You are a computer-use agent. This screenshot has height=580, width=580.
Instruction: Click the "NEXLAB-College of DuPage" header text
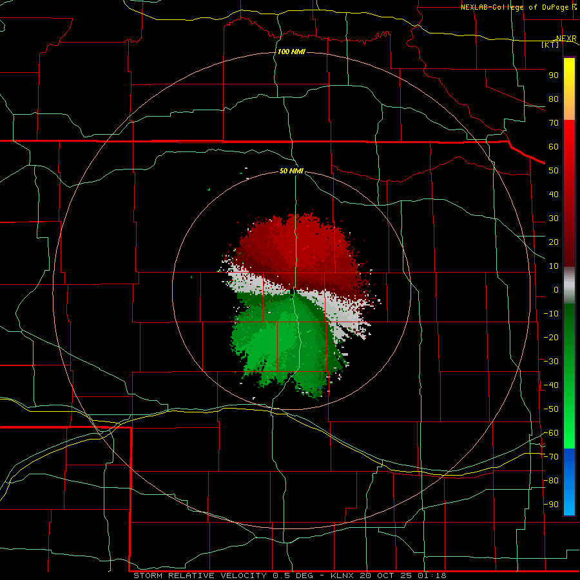click(516, 7)
